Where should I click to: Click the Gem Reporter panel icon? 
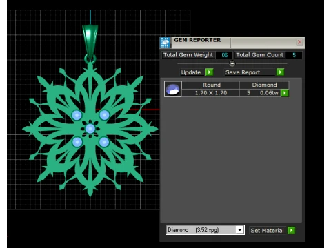pyautogui.click(x=165, y=43)
